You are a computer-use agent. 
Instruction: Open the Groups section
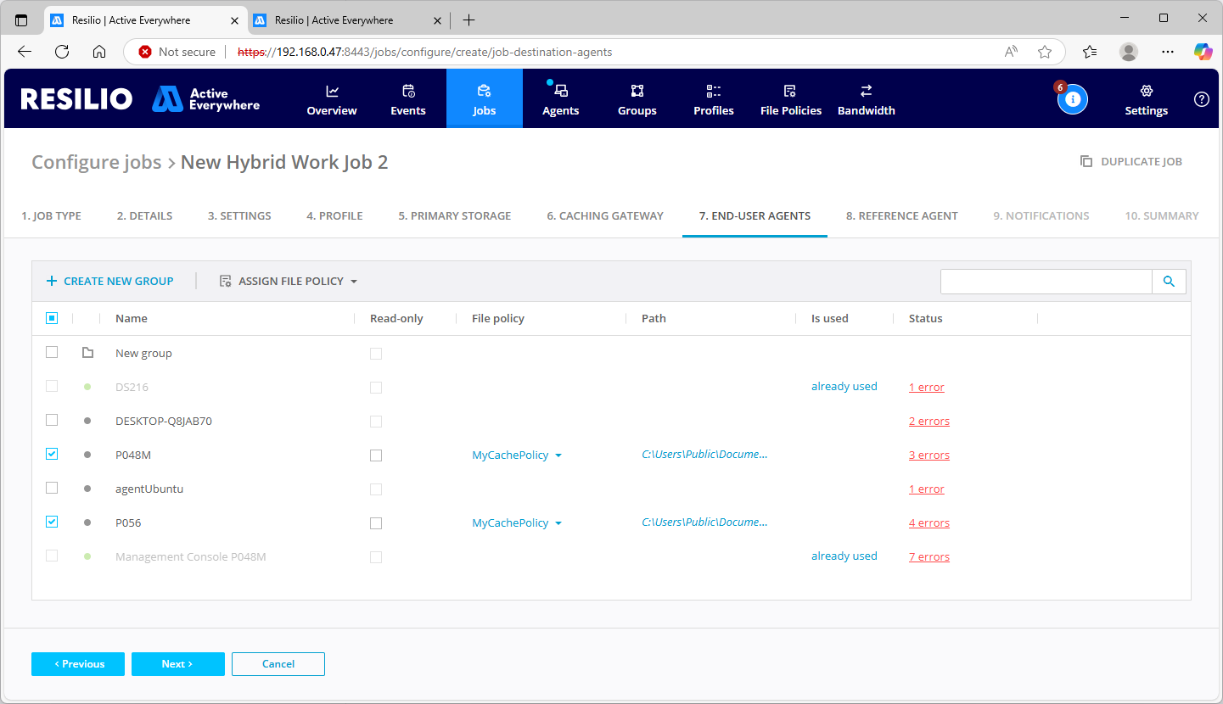coord(637,98)
